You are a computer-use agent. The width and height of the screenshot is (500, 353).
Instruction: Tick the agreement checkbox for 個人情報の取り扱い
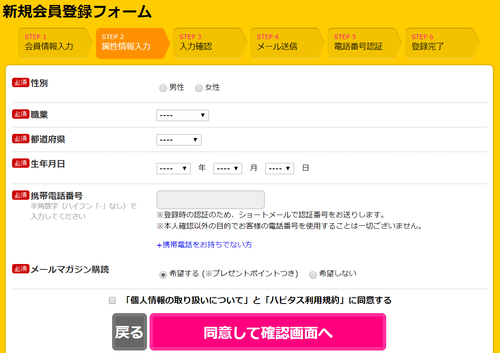tap(112, 300)
